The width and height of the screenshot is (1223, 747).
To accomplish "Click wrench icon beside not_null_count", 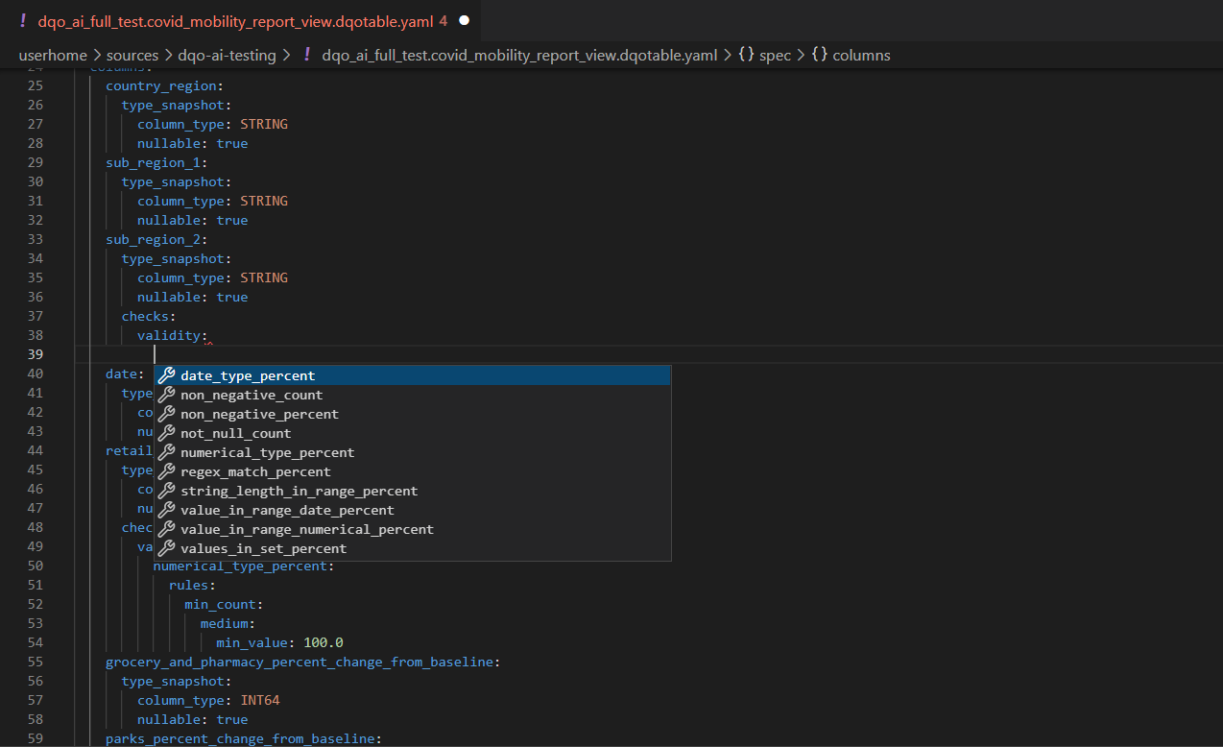I will click(x=166, y=433).
